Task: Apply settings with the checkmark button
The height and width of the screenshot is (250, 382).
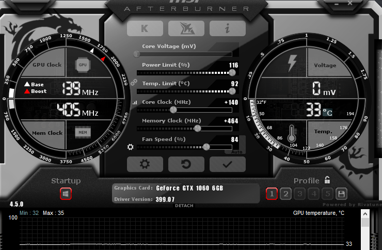Action: point(228,164)
